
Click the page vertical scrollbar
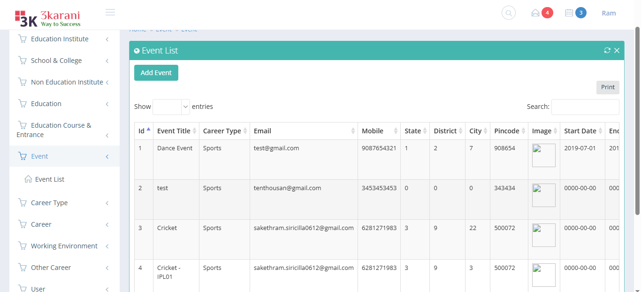pos(637,117)
